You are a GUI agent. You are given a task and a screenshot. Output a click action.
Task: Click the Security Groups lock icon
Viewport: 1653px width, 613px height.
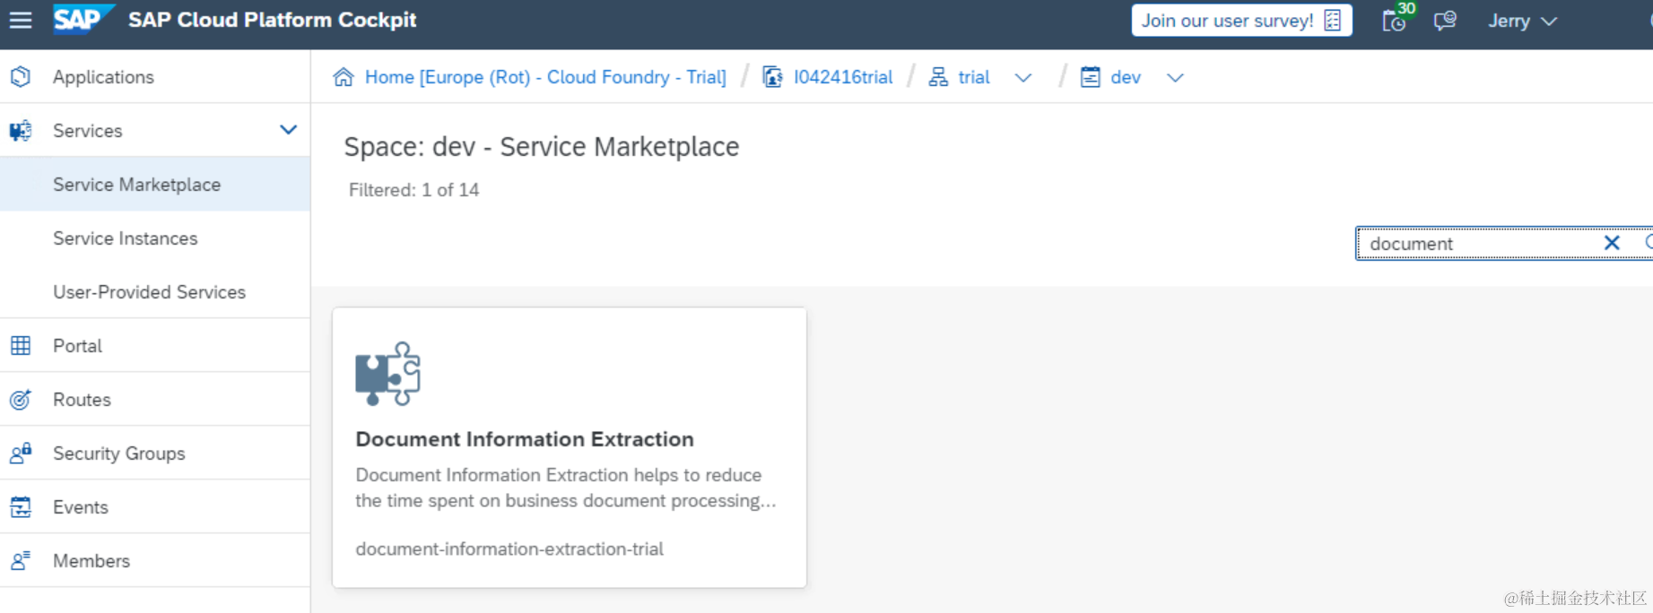click(21, 453)
